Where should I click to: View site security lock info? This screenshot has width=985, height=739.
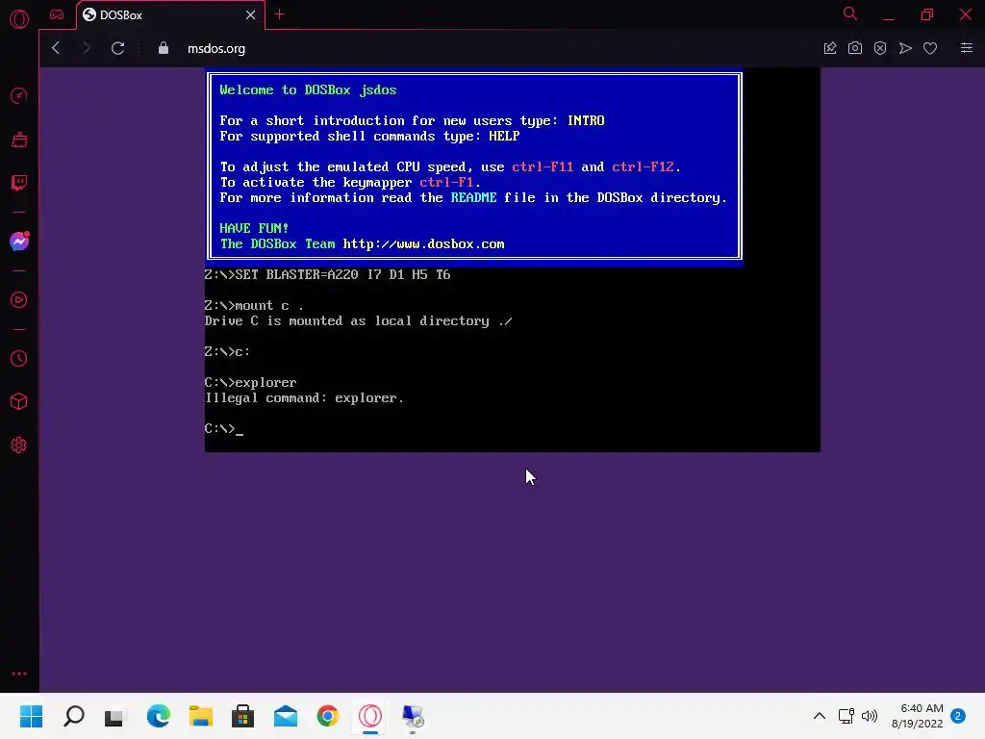164,48
